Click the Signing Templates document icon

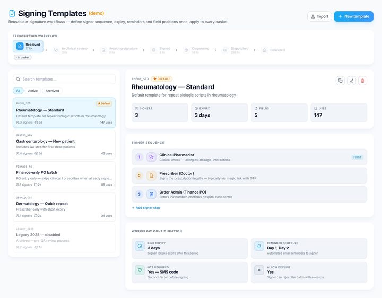[x=12, y=13]
